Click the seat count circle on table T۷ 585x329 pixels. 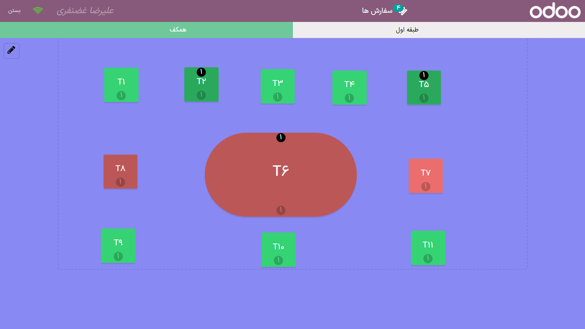tap(426, 186)
